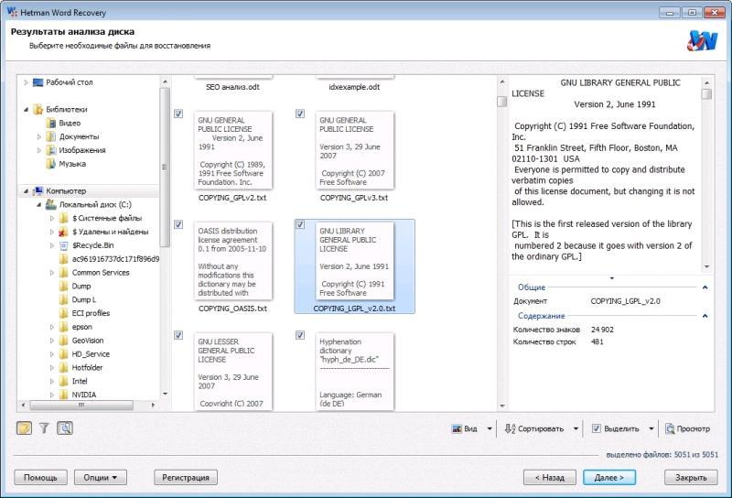Select the Рабочий стол desktop icon
This screenshot has height=498, width=732.
(38, 82)
